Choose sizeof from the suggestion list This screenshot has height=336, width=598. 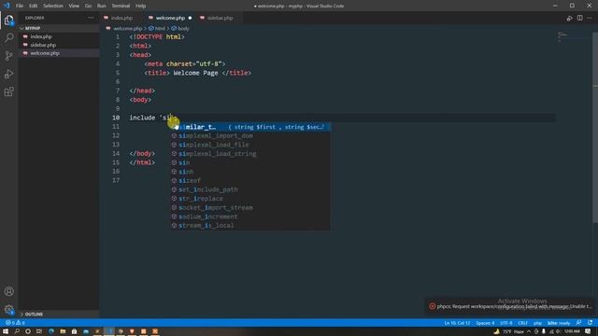(250, 180)
